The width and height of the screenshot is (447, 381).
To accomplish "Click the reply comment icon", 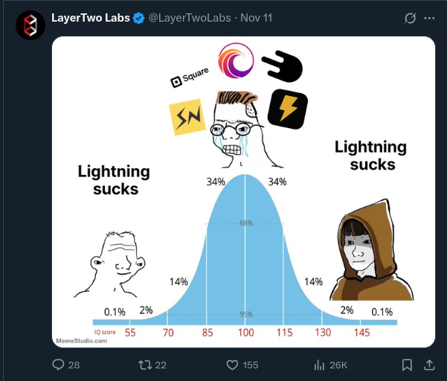I will coord(60,365).
